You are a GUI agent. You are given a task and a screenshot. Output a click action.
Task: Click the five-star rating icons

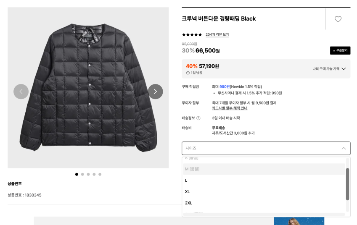[192, 35]
